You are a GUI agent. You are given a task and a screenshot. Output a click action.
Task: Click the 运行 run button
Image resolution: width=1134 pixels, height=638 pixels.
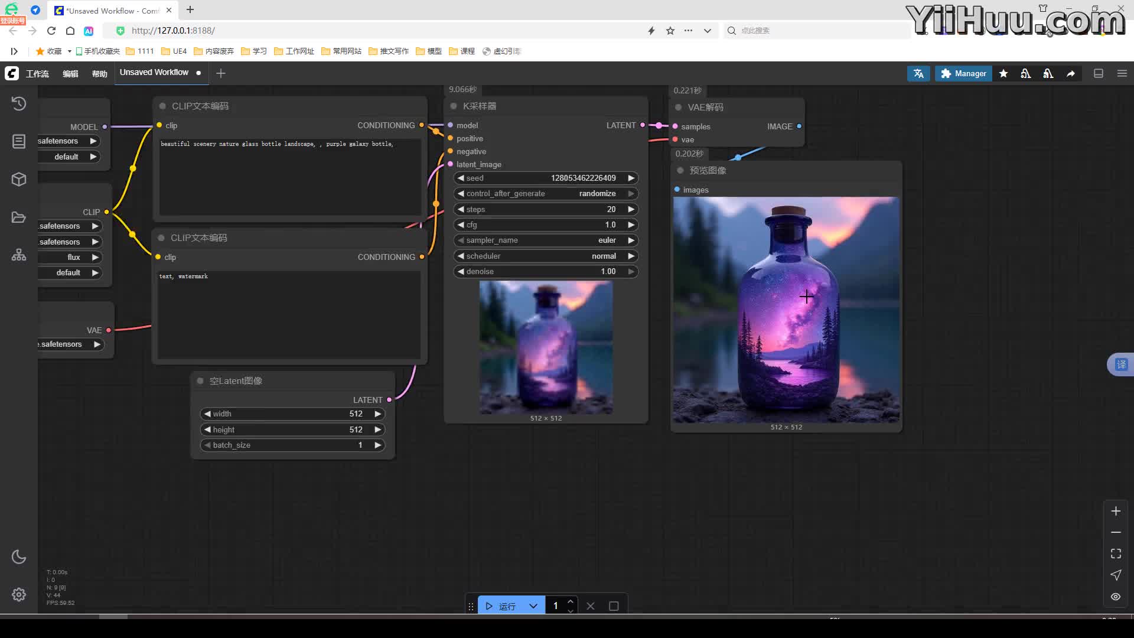pos(501,606)
